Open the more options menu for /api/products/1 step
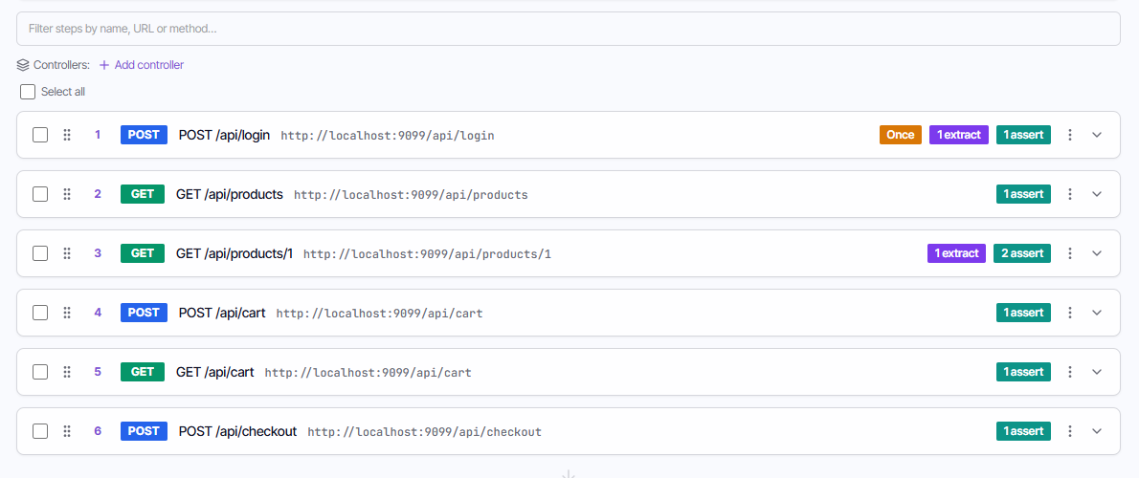1139x478 pixels. tap(1069, 254)
